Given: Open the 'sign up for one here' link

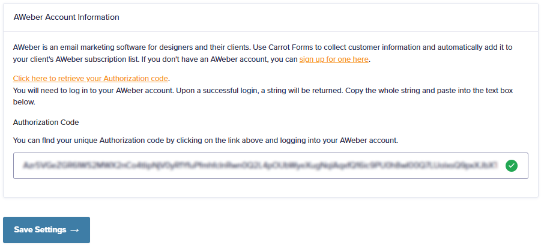Looking at the screenshot, I should [334, 59].
